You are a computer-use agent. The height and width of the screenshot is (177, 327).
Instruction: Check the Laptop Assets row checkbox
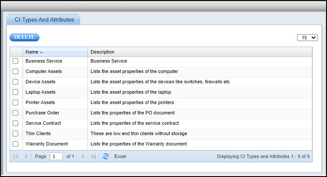(16, 92)
